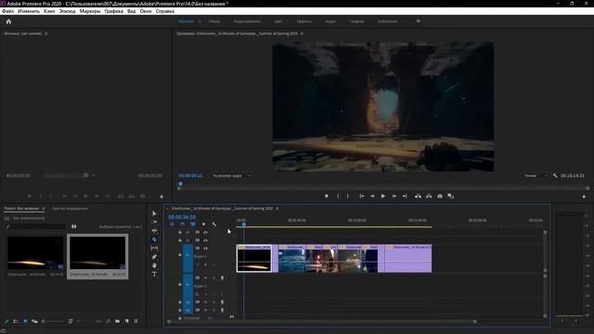Toggle V3 track output eye

coord(206,232)
